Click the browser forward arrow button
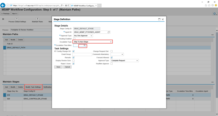This screenshot has height=116, width=218. tap(8, 6)
